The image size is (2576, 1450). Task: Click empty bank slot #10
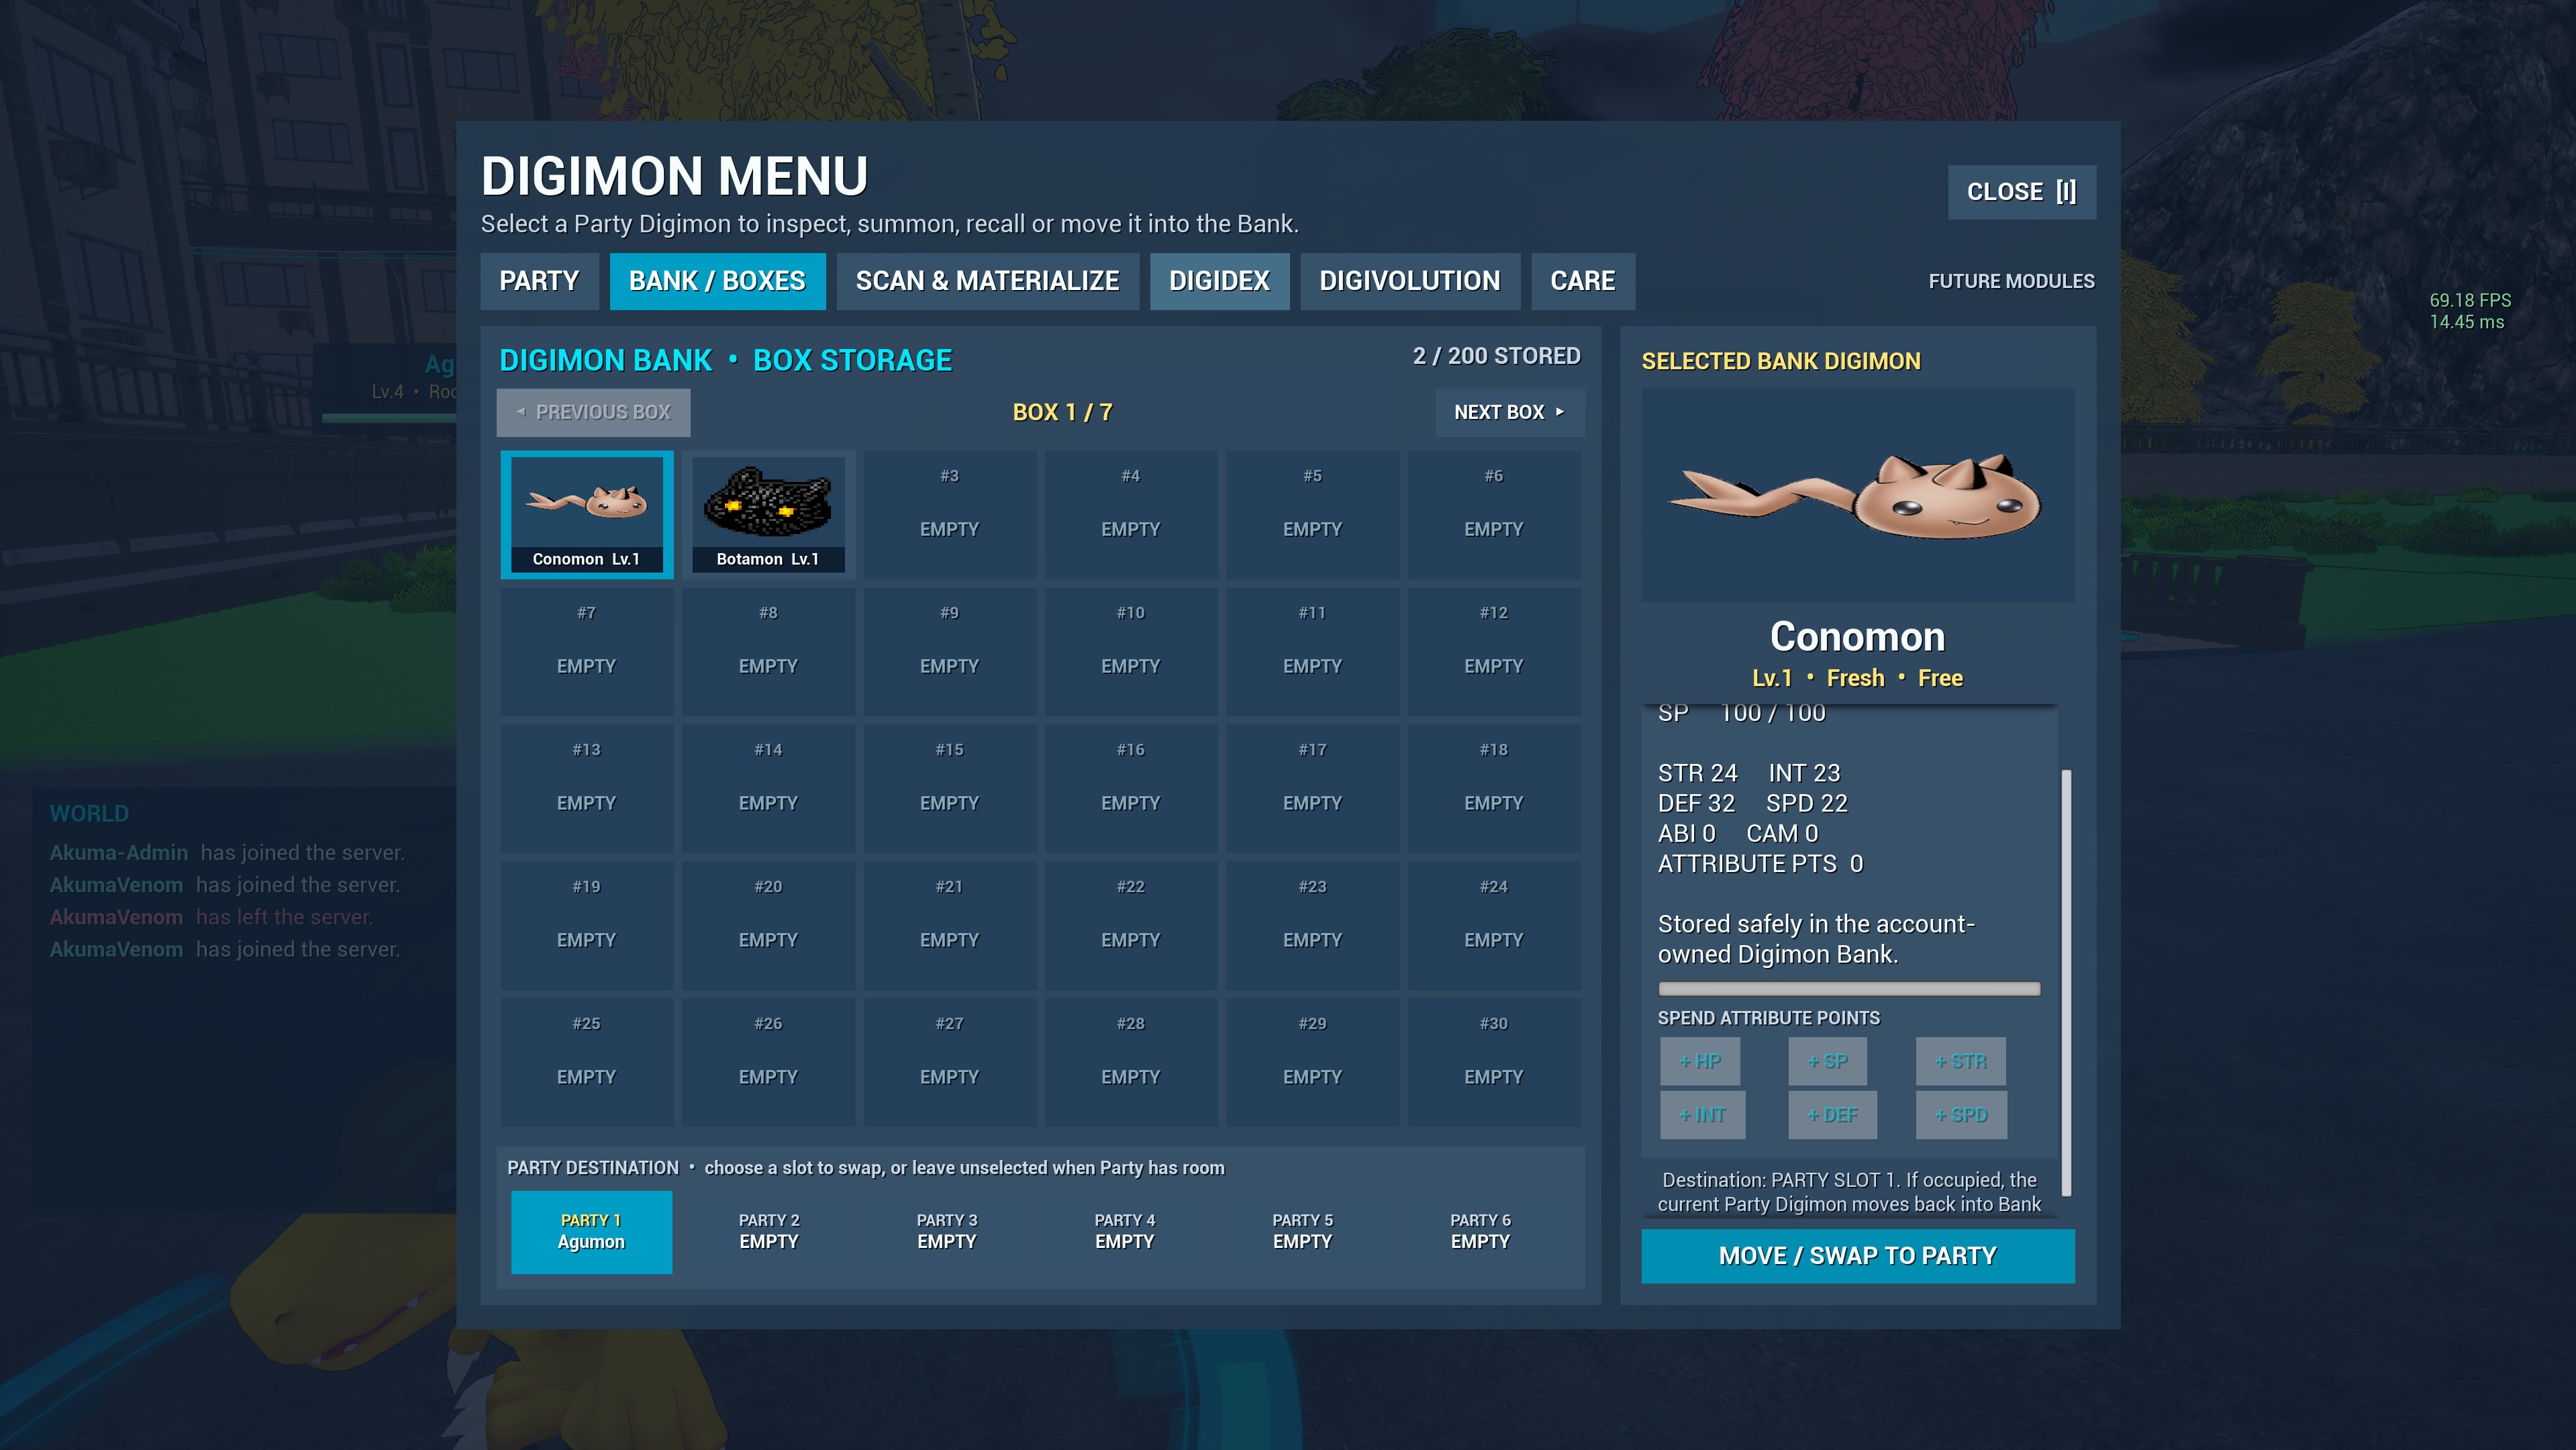tap(1131, 651)
